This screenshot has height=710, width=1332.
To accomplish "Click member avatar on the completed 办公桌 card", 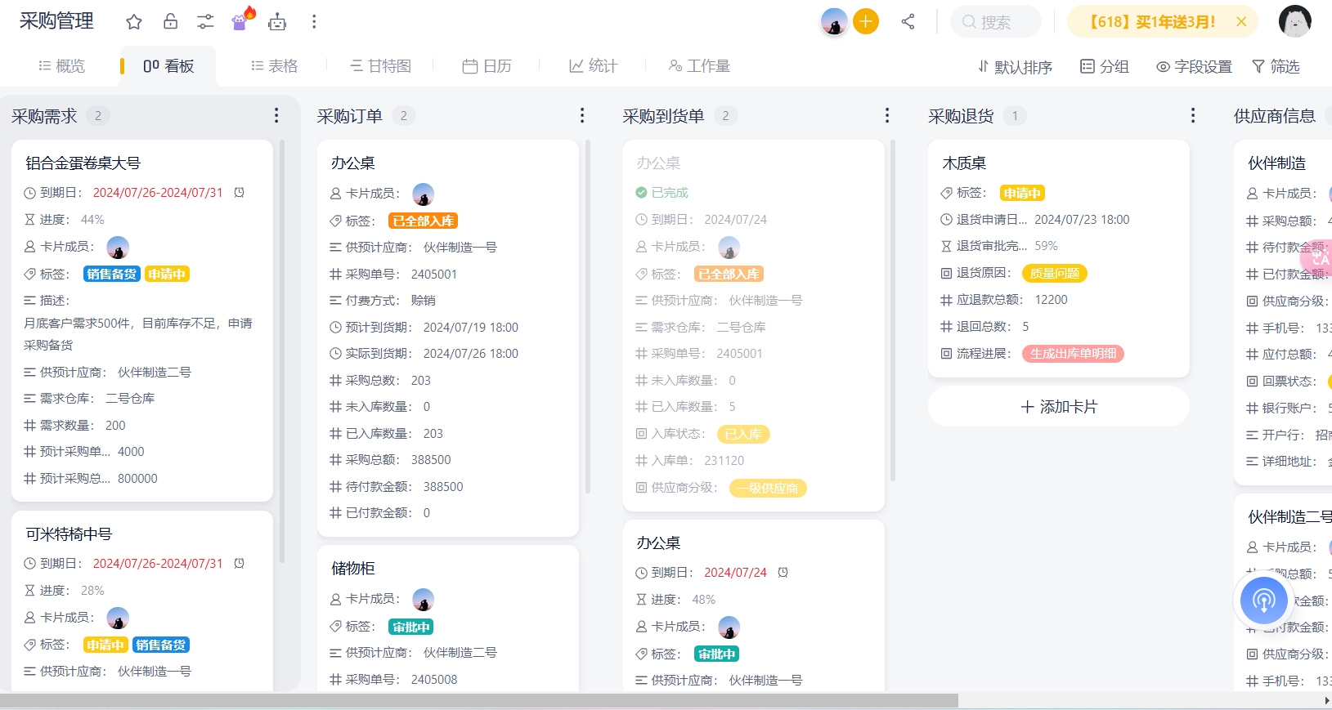I will [x=729, y=247].
